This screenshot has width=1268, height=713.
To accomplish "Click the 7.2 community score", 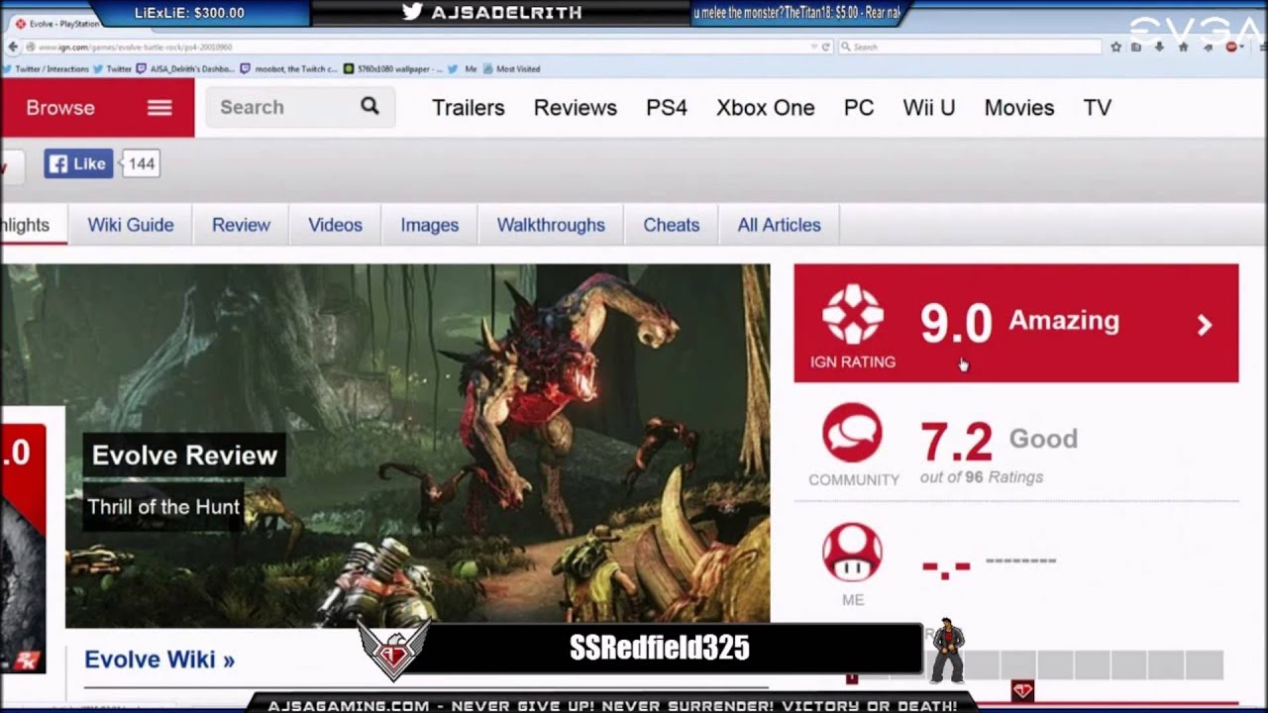I will pyautogui.click(x=956, y=442).
